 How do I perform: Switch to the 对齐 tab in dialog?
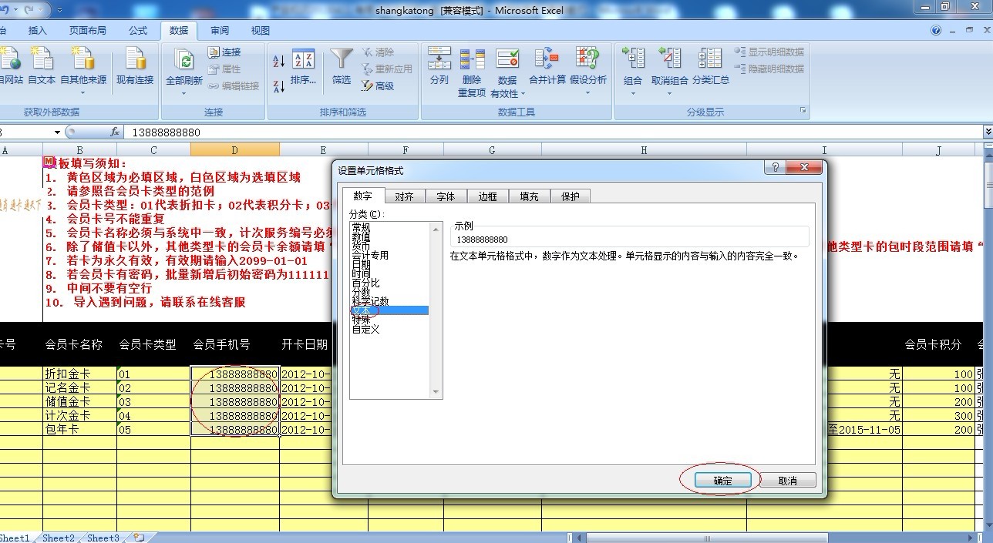404,196
